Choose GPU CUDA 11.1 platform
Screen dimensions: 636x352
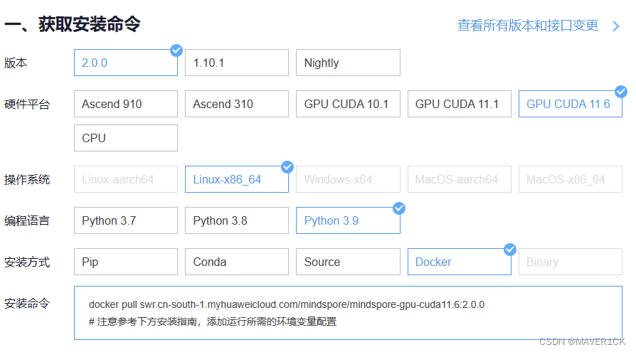click(459, 104)
